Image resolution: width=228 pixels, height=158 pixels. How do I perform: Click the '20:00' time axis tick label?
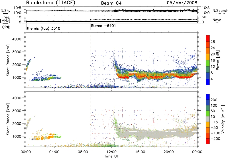click(x=168, y=152)
